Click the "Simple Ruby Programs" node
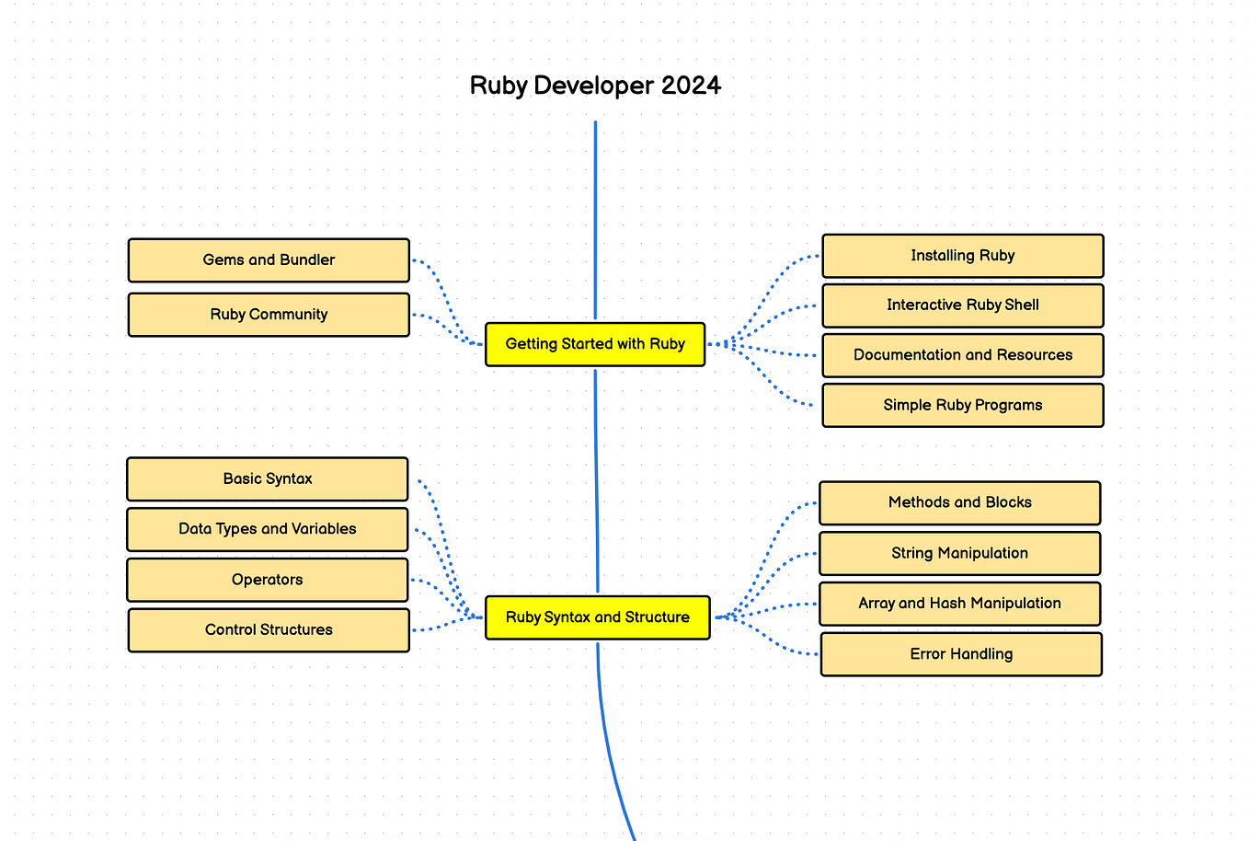The width and height of the screenshot is (1249, 841). 962,405
